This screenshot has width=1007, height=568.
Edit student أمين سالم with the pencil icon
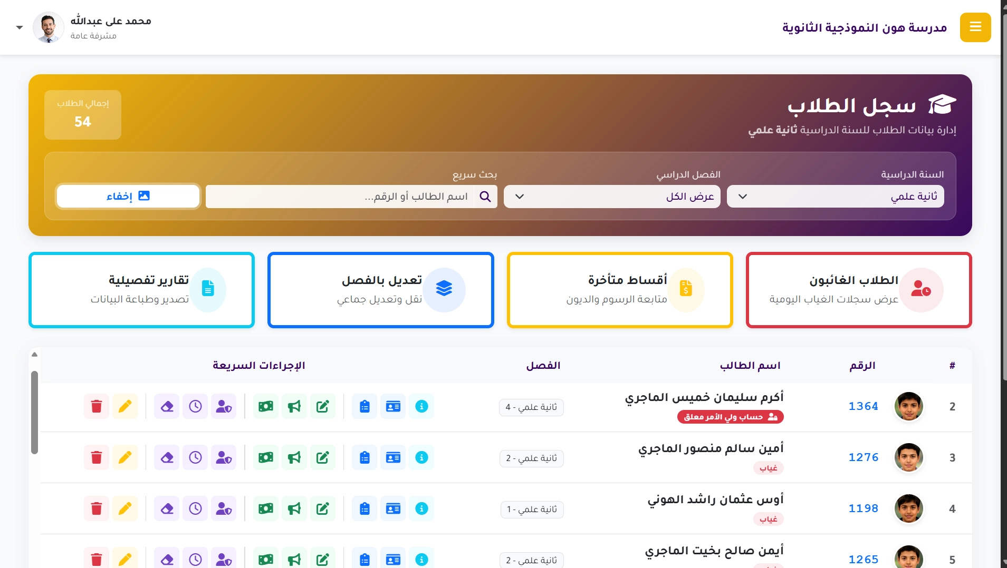click(125, 457)
